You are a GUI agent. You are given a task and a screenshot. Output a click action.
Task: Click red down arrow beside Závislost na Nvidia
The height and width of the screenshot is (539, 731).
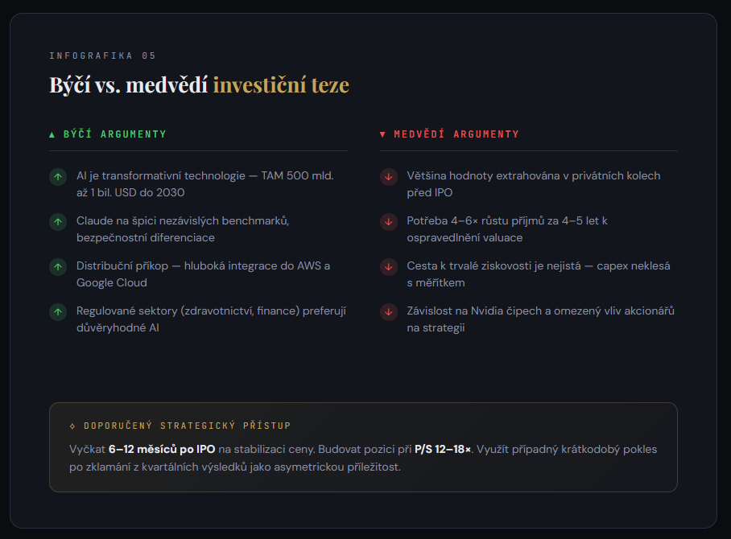(x=388, y=312)
